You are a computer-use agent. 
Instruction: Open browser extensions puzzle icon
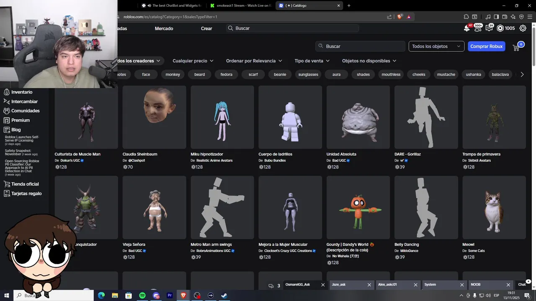pos(466,17)
